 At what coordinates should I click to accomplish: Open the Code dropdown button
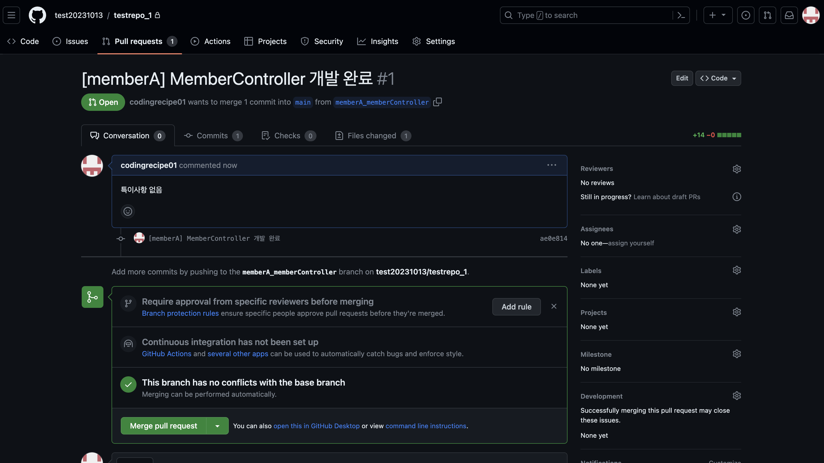[718, 78]
